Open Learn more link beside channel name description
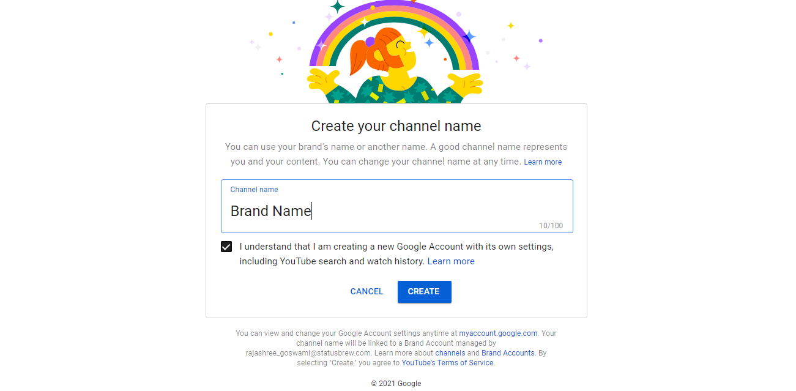 click(543, 162)
